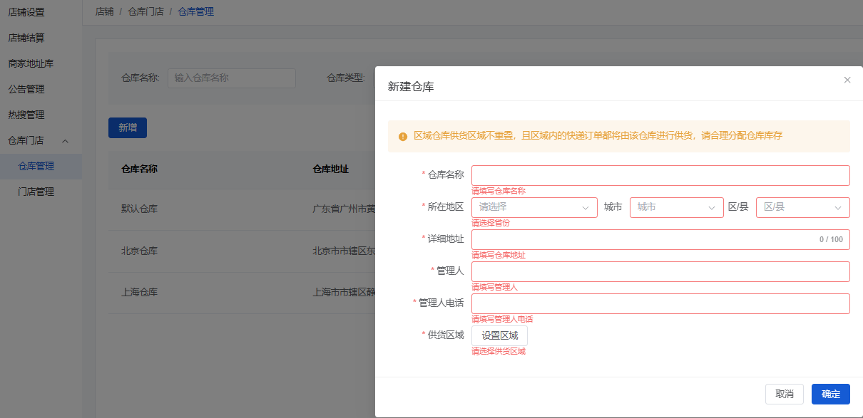Image resolution: width=863 pixels, height=418 pixels.
Task: Open the 区/县 district dropdown
Action: [803, 207]
